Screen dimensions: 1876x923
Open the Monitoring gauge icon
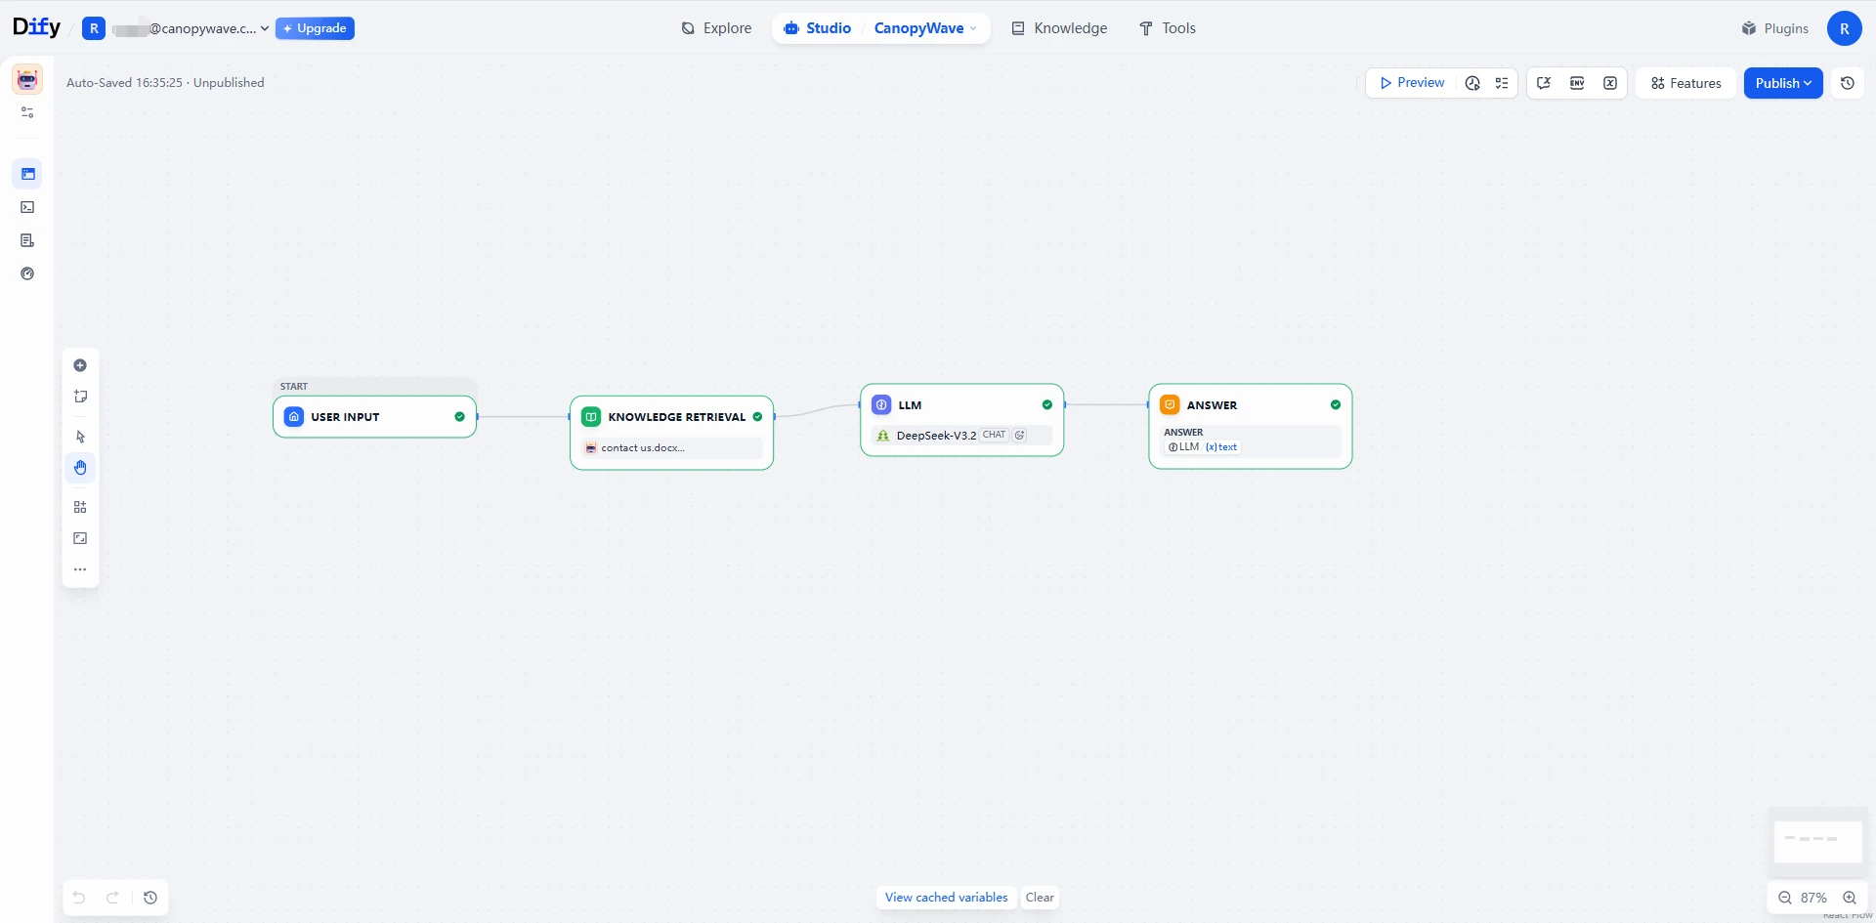pos(27,273)
